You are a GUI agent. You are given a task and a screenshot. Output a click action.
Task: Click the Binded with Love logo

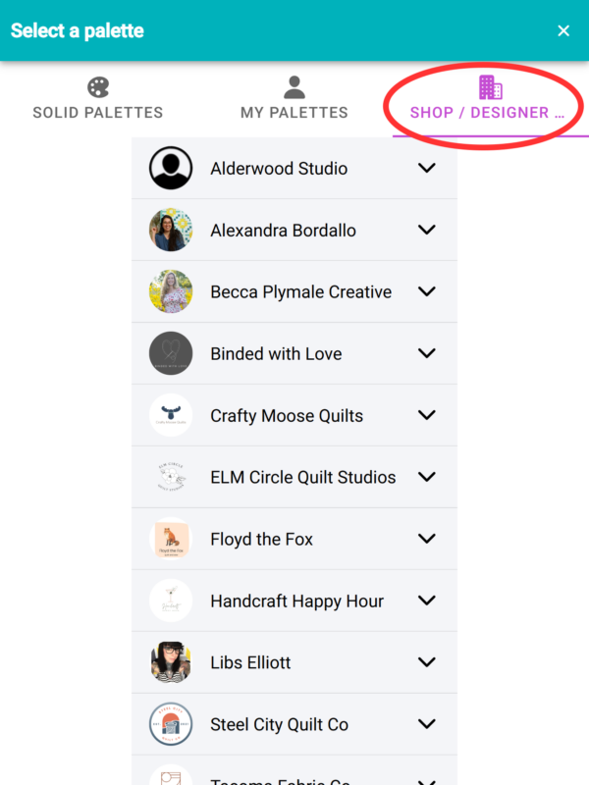171,353
